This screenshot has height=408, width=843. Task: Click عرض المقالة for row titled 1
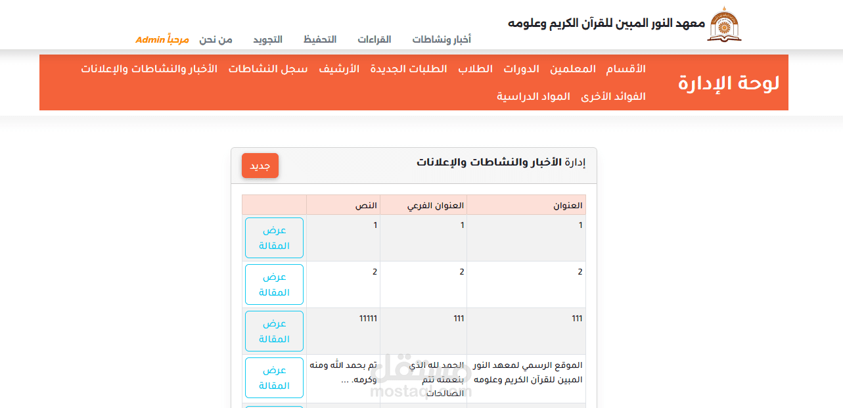(x=274, y=238)
